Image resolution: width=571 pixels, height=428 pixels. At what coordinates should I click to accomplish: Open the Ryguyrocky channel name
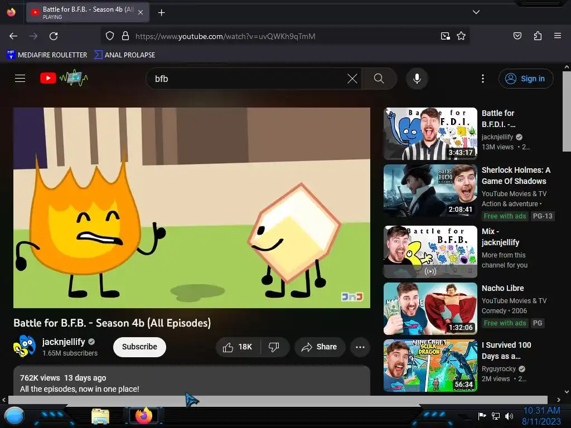499,369
